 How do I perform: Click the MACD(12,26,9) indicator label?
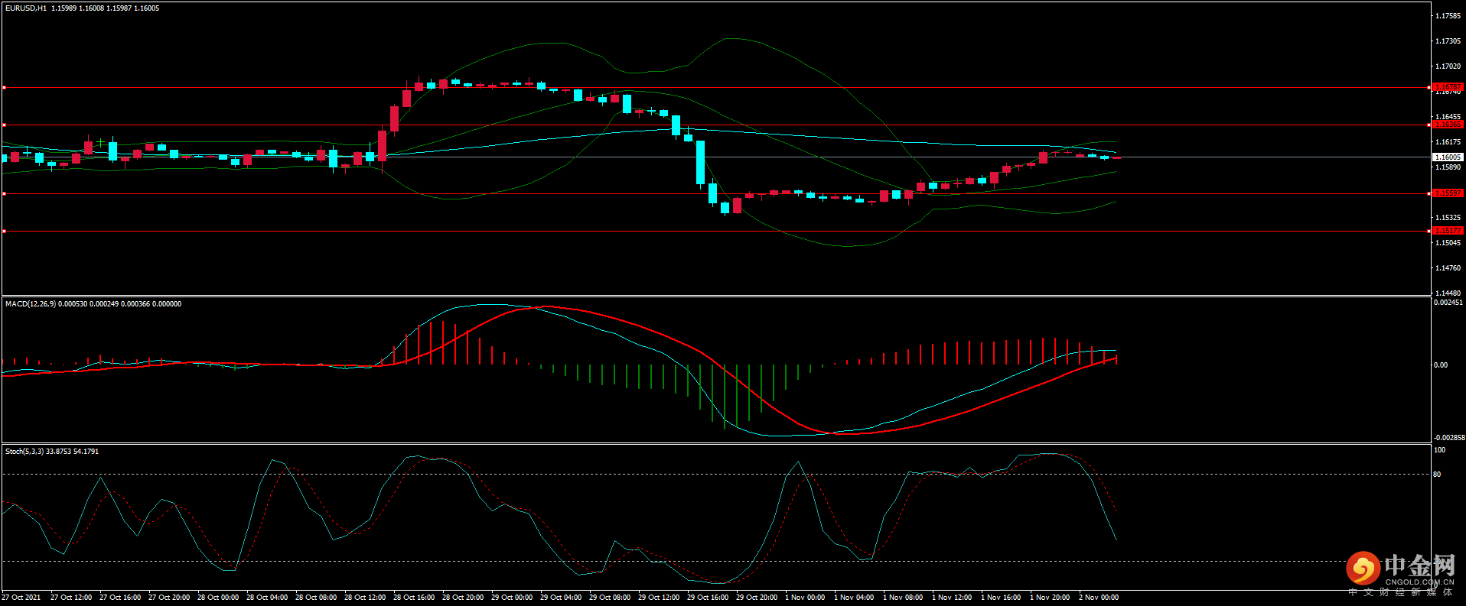pyautogui.click(x=30, y=304)
